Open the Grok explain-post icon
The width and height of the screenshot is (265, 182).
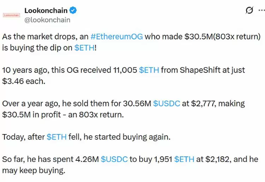[249, 11]
